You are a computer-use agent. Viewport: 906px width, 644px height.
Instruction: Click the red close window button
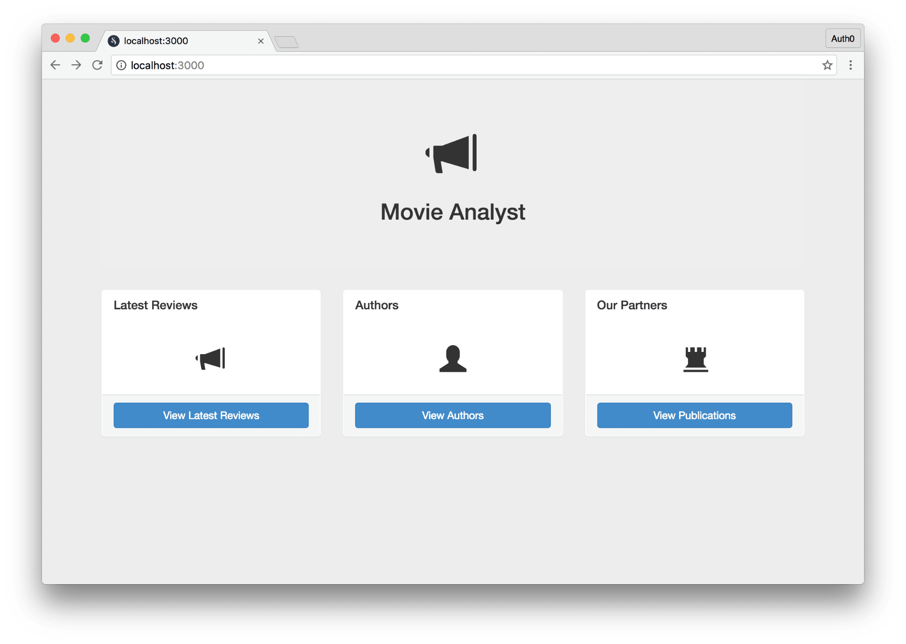coord(55,38)
